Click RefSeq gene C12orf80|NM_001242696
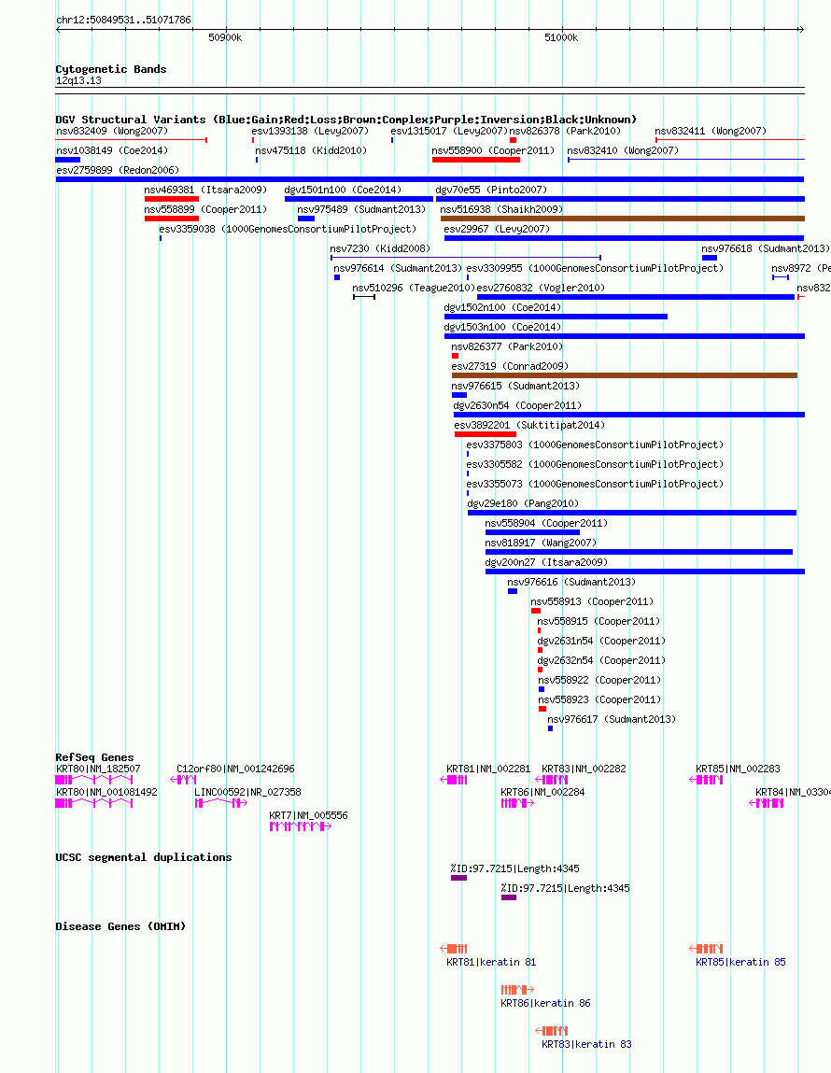The height and width of the screenshot is (1073, 831). click(x=235, y=769)
